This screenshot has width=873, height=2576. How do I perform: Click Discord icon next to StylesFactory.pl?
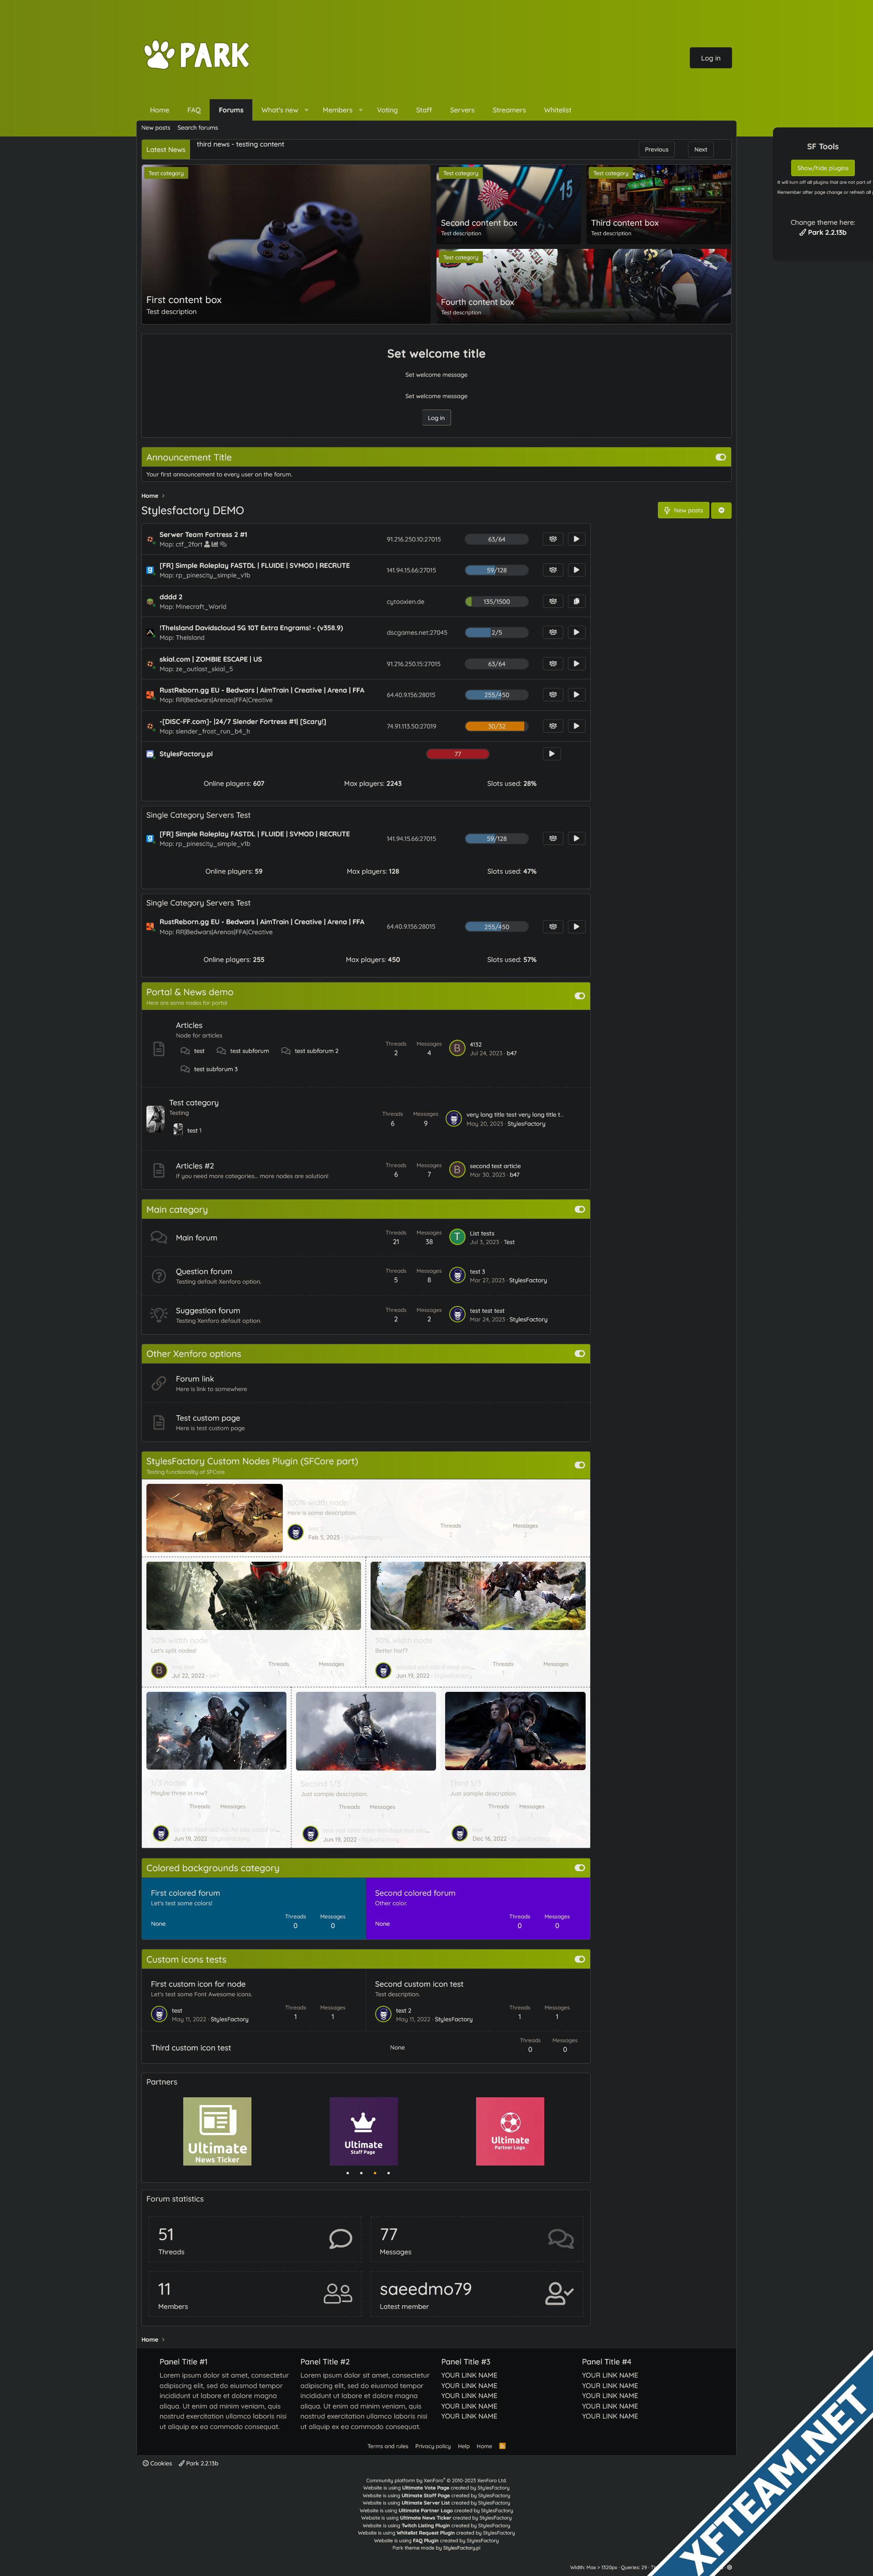[x=150, y=754]
